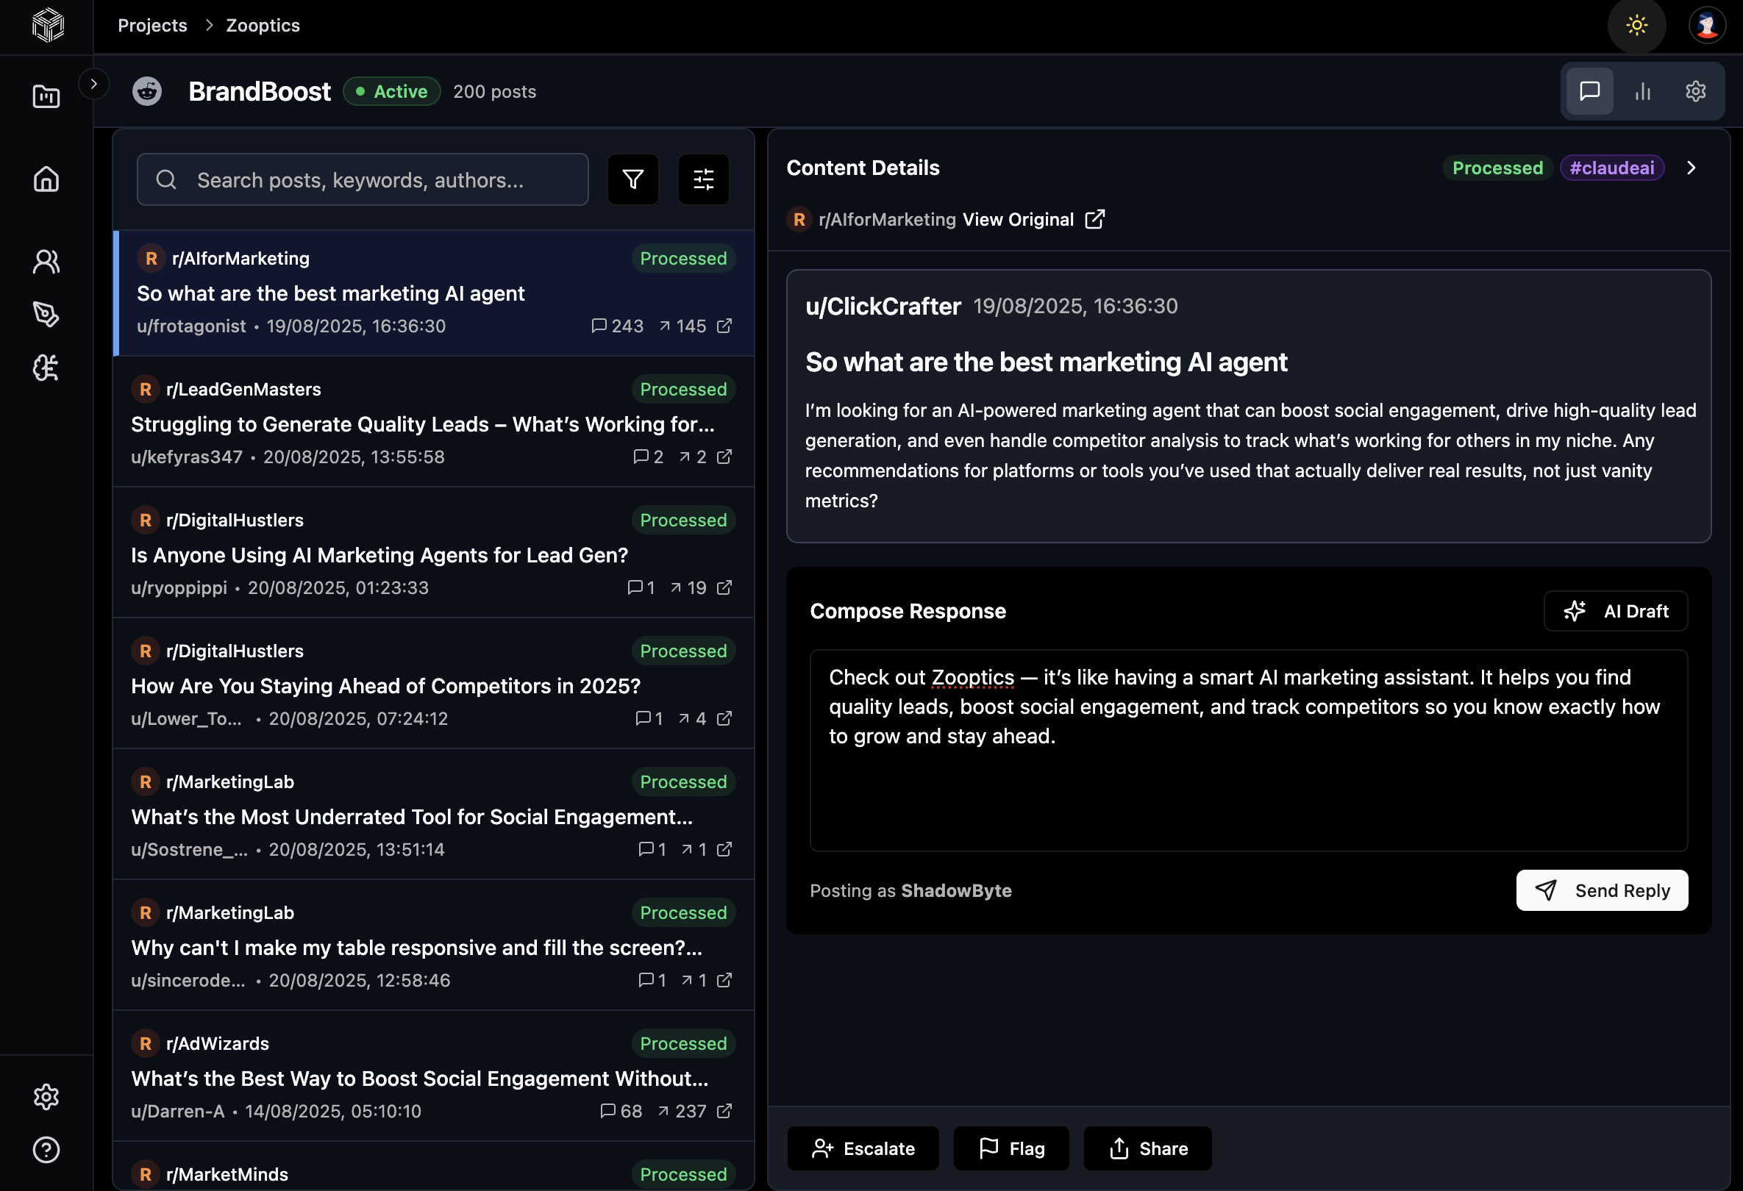Generate an AI Draft response
This screenshot has height=1191, width=1743.
pyautogui.click(x=1616, y=611)
